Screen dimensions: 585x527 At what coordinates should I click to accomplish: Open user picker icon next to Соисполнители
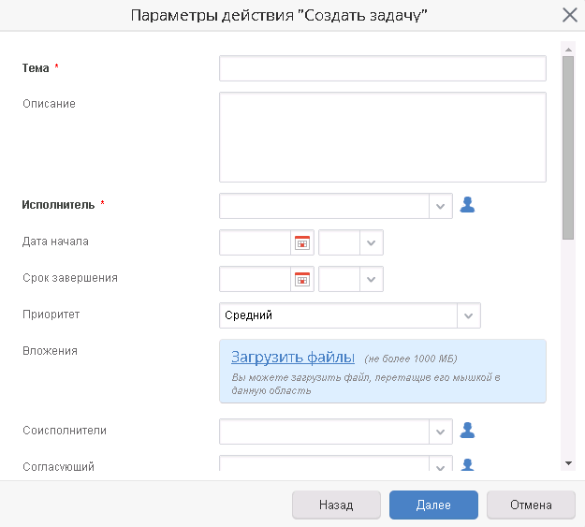point(467,431)
